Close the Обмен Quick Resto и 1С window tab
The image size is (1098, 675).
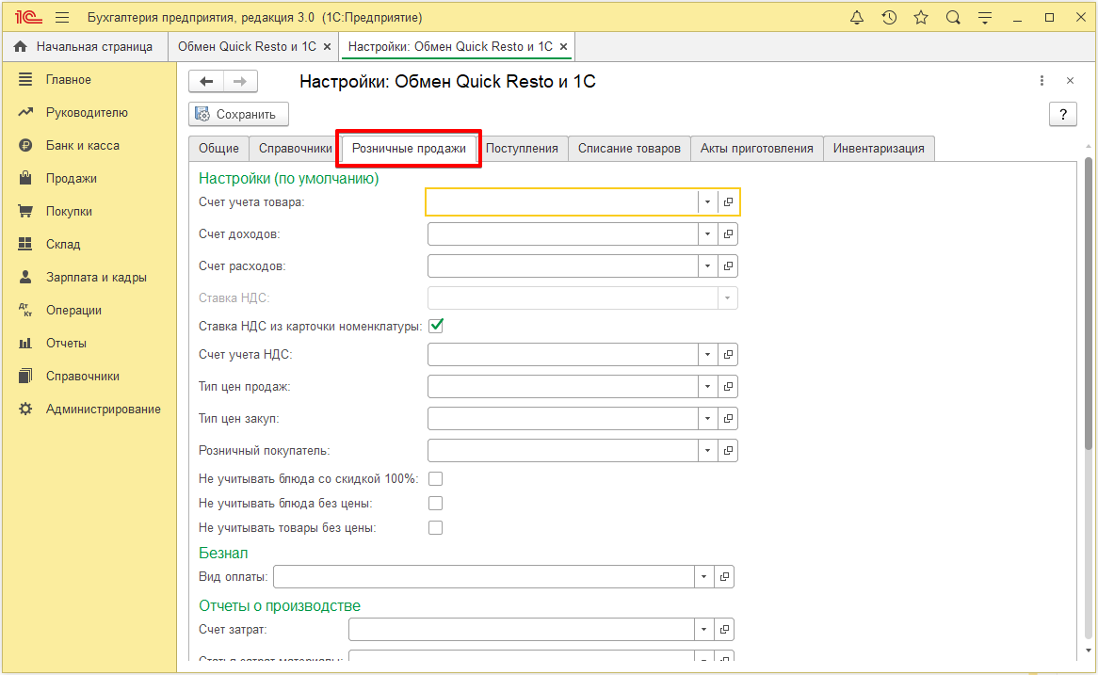tap(327, 47)
